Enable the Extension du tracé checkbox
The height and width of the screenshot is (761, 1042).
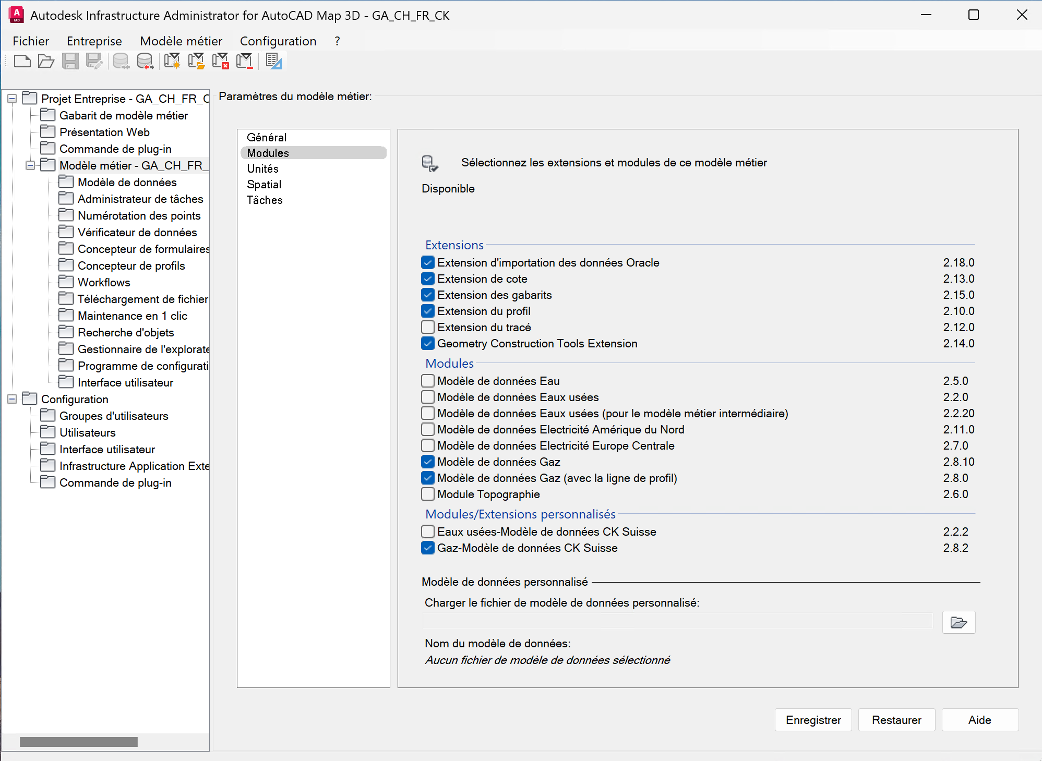pyautogui.click(x=428, y=327)
